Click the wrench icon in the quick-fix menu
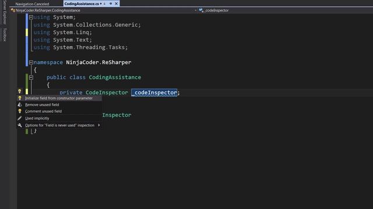373x209 pixels. tap(20, 125)
